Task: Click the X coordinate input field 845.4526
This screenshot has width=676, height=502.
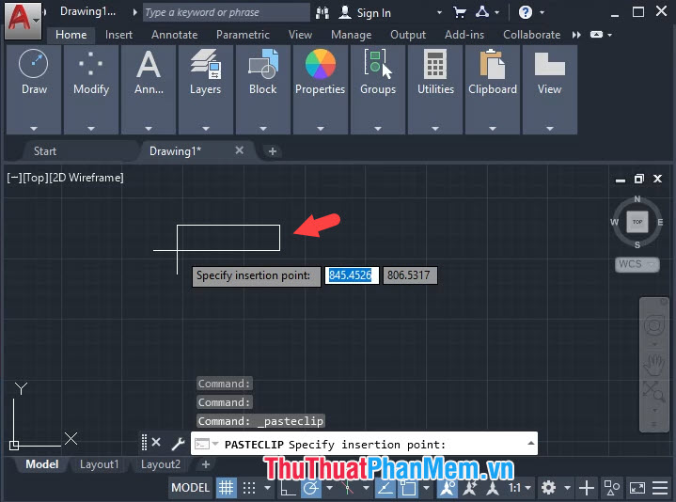Action: pos(351,275)
